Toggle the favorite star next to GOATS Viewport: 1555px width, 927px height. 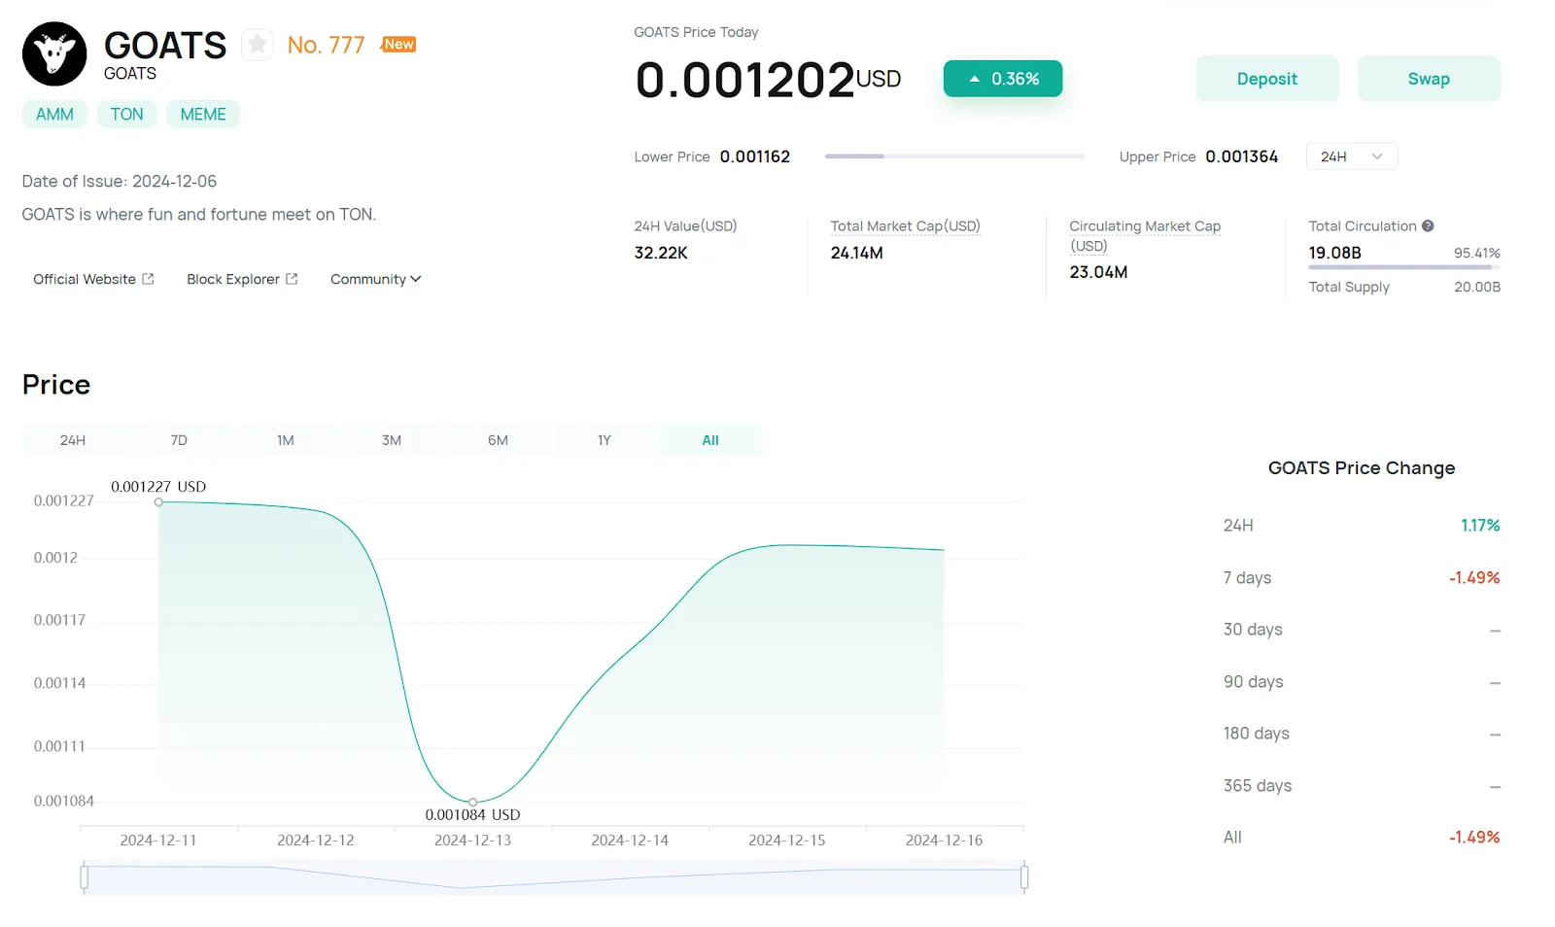(x=258, y=44)
